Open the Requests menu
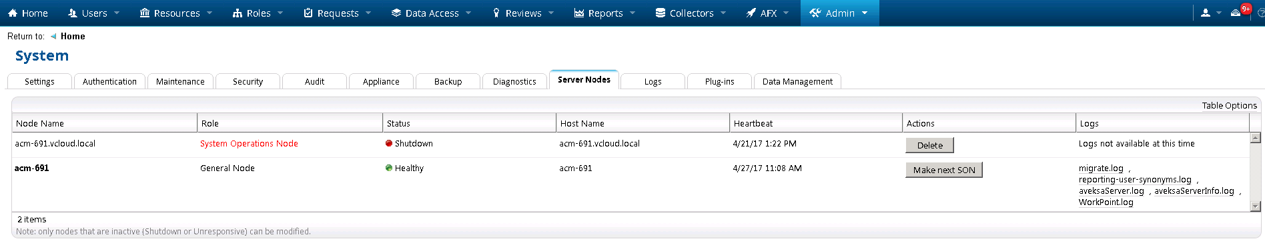The width and height of the screenshot is (1265, 249). [337, 13]
